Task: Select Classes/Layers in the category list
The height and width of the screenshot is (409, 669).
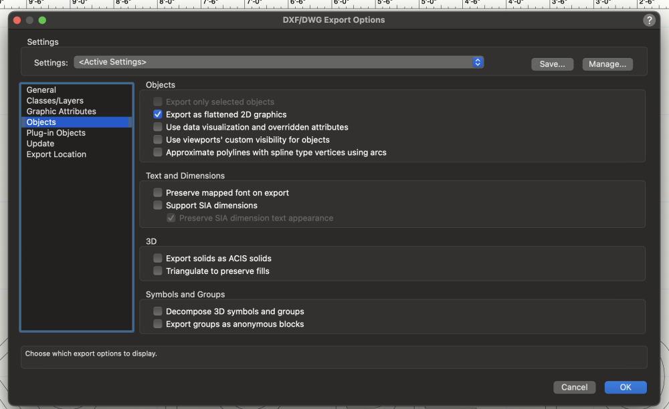Action: pyautogui.click(x=55, y=101)
